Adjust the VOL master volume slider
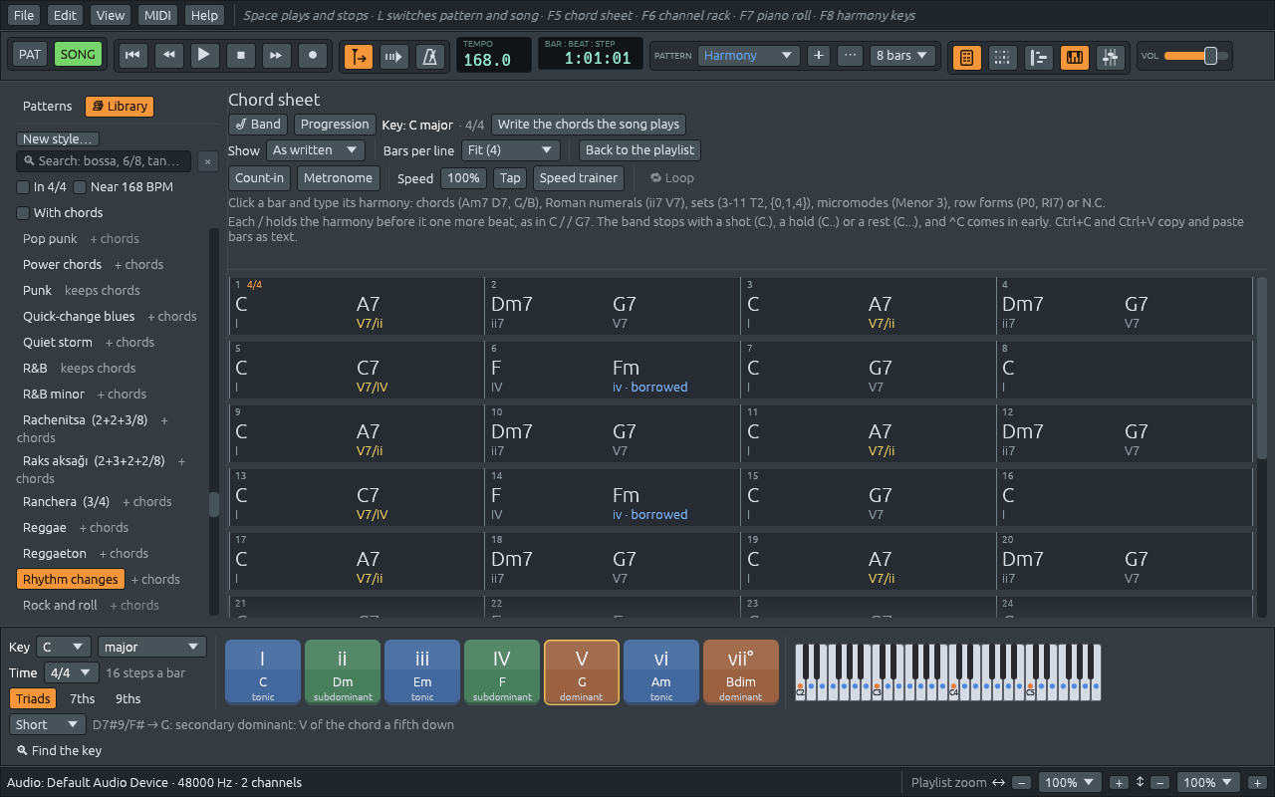1275x797 pixels. point(1195,56)
